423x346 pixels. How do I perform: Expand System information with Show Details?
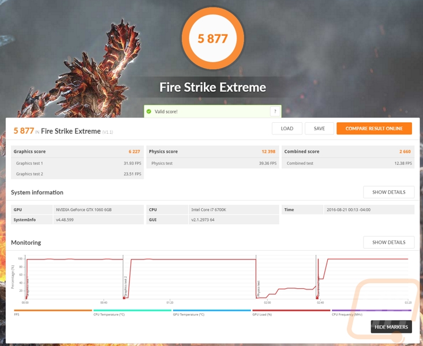coord(389,192)
